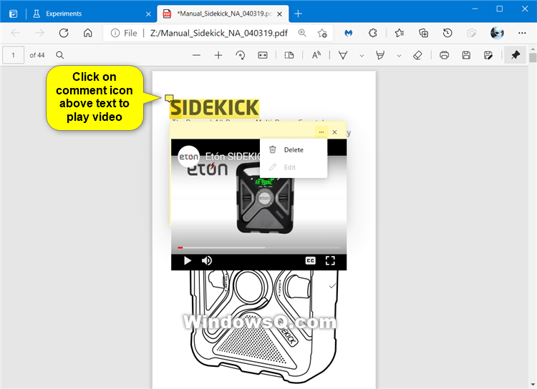Open browsing History
537x389 pixels.
click(x=447, y=33)
